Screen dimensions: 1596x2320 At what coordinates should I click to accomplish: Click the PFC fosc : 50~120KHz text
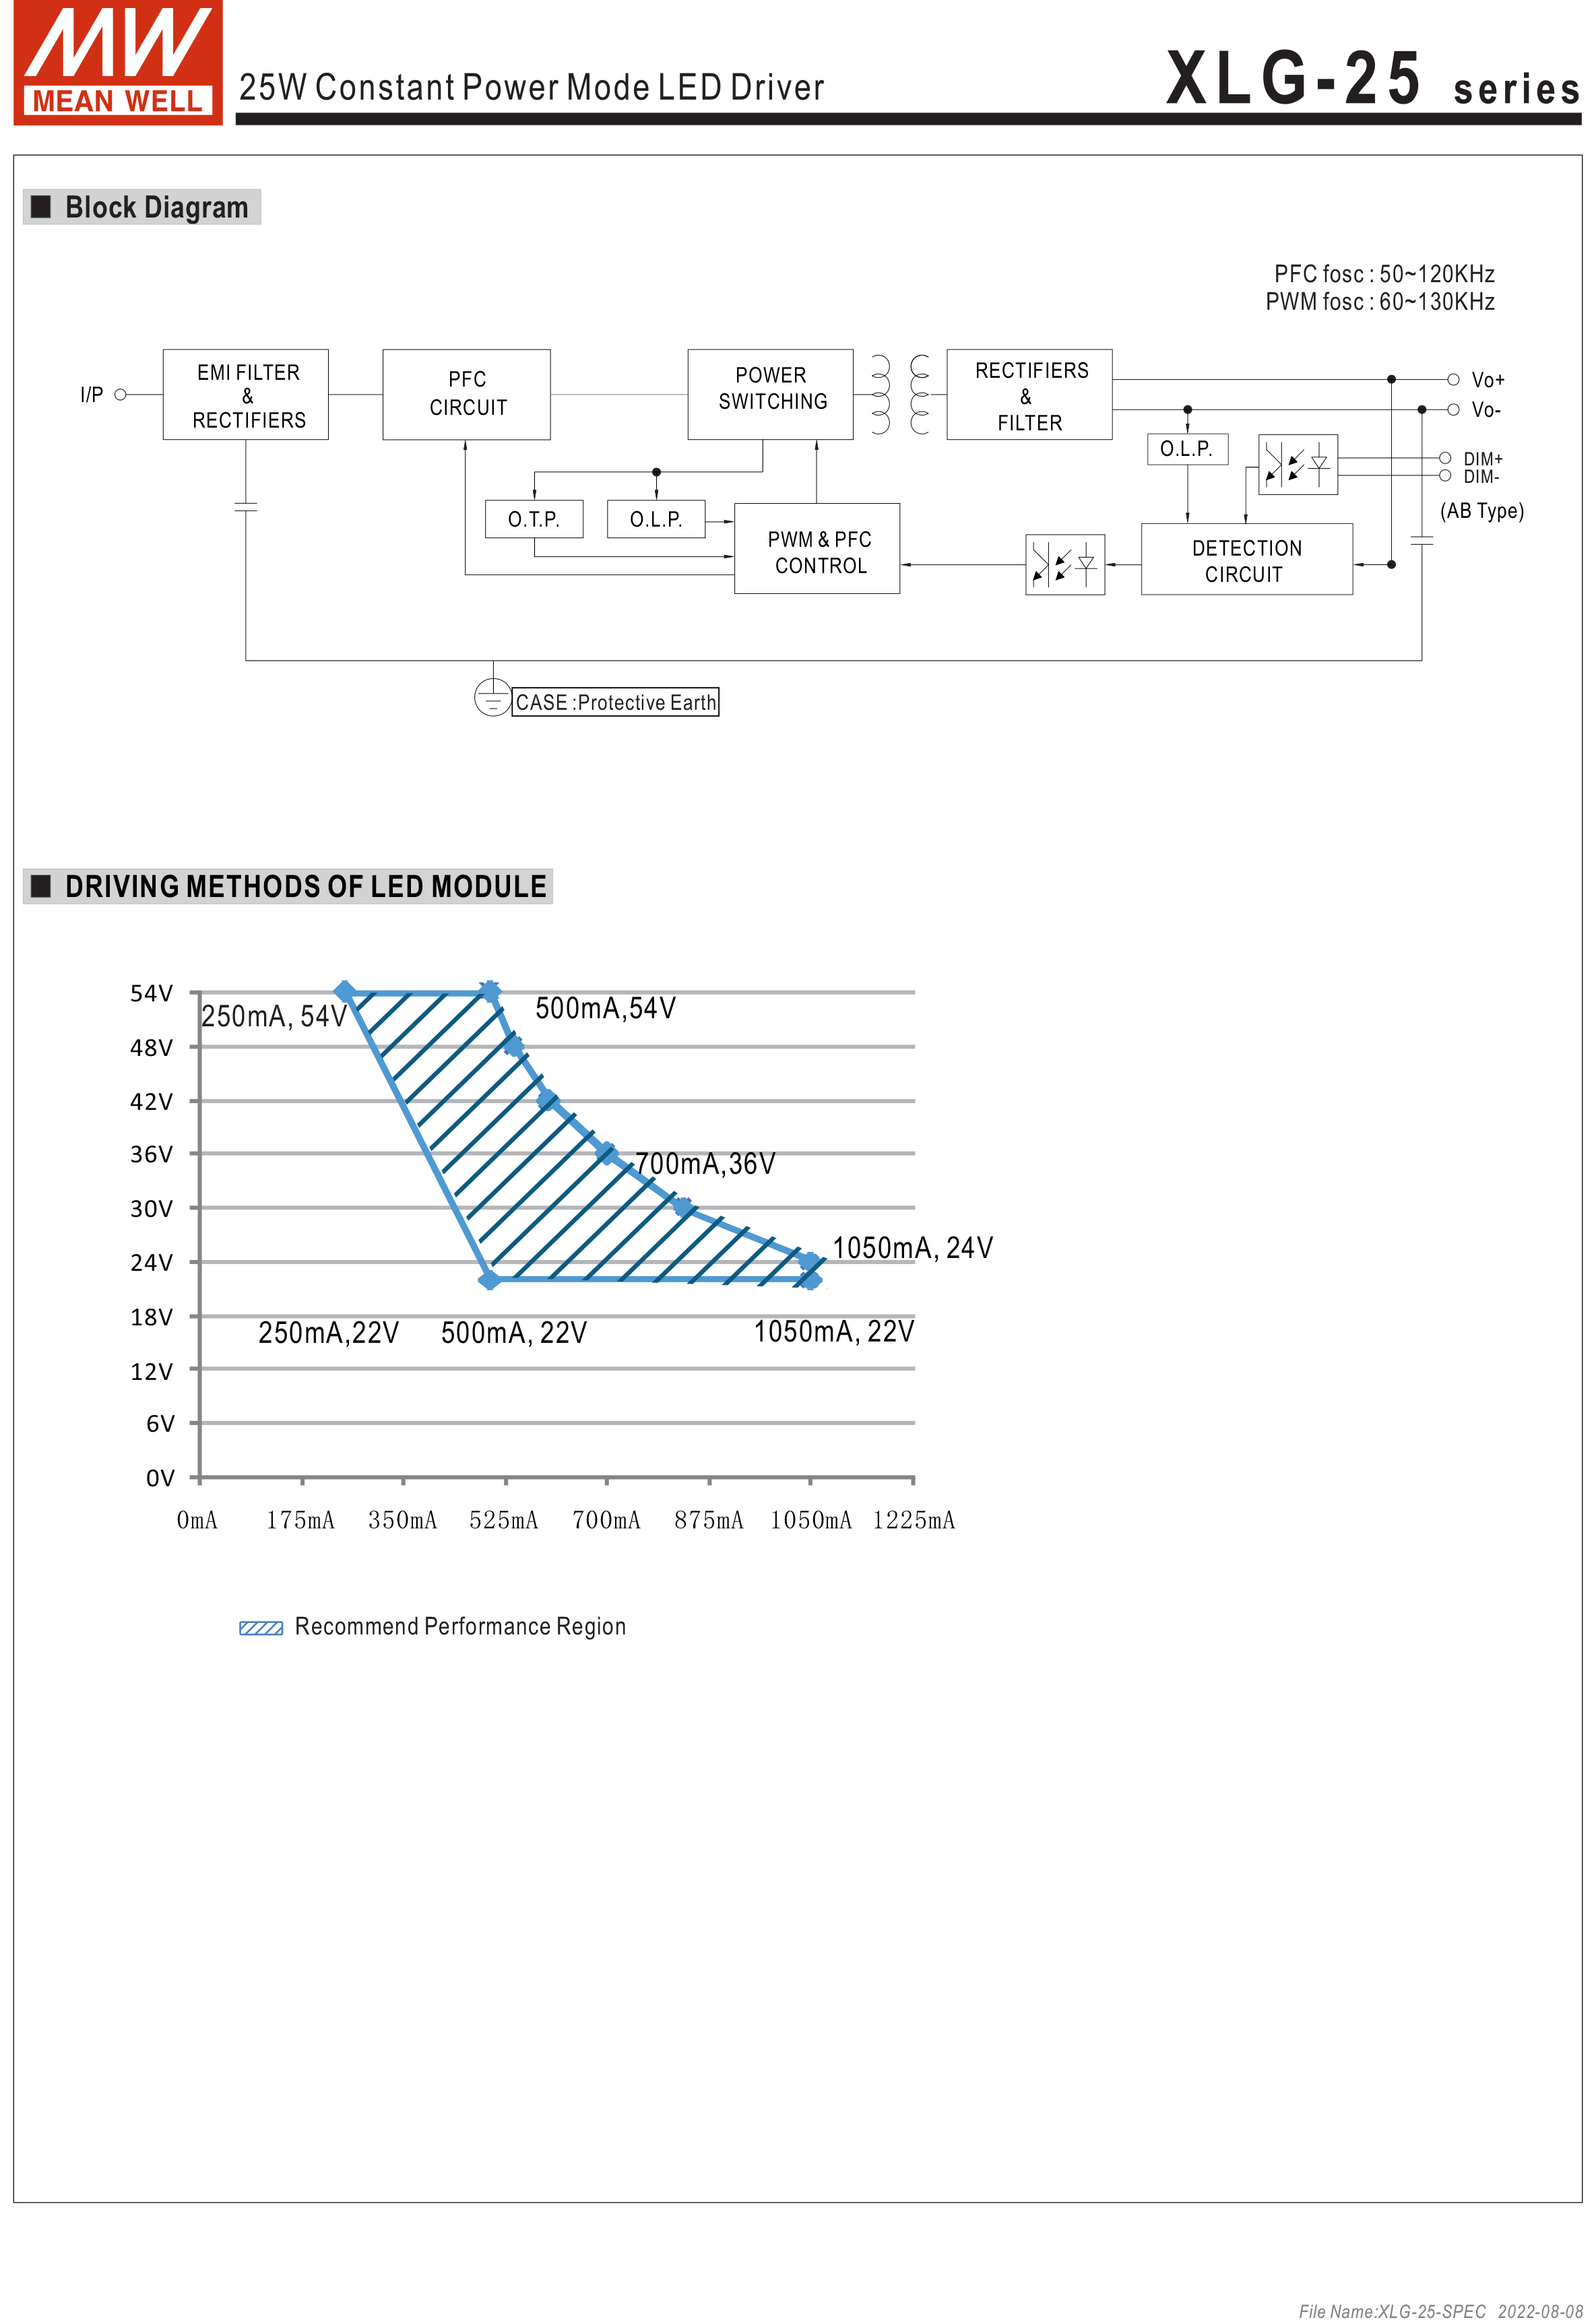tap(1384, 274)
